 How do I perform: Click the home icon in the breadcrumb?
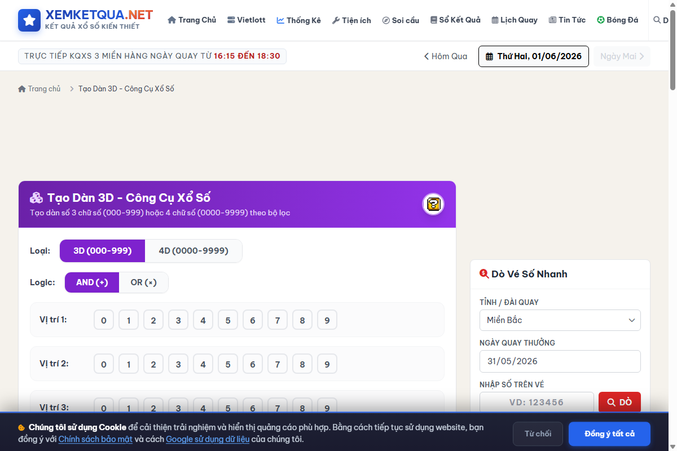[22, 89]
